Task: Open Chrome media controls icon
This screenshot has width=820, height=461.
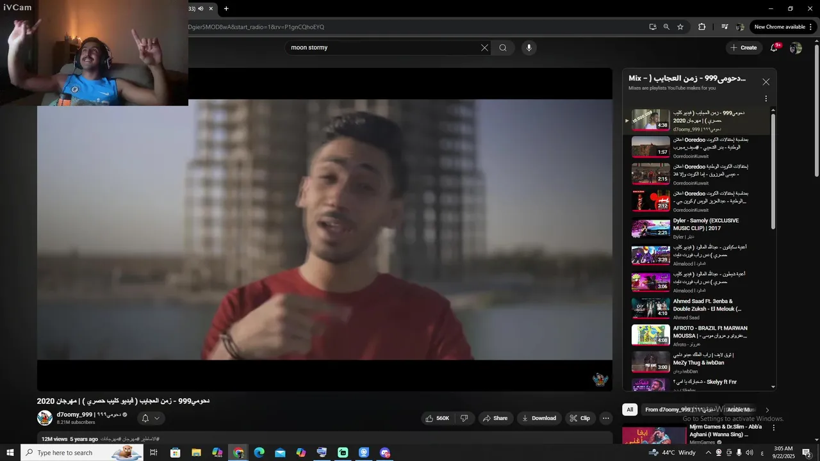Action: pyautogui.click(x=725, y=27)
